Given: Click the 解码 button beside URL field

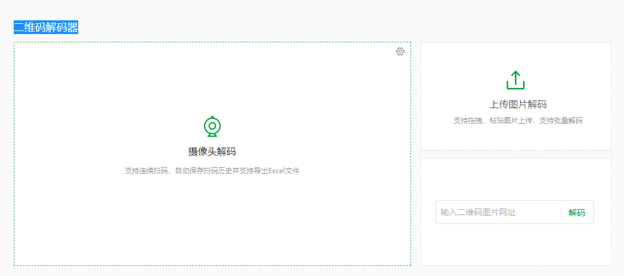Looking at the screenshot, I should point(577,213).
